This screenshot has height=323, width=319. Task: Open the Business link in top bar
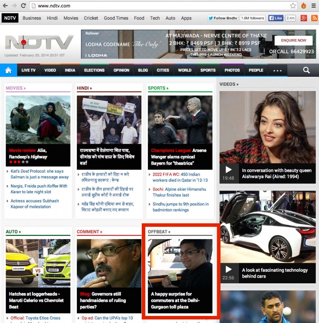click(32, 18)
